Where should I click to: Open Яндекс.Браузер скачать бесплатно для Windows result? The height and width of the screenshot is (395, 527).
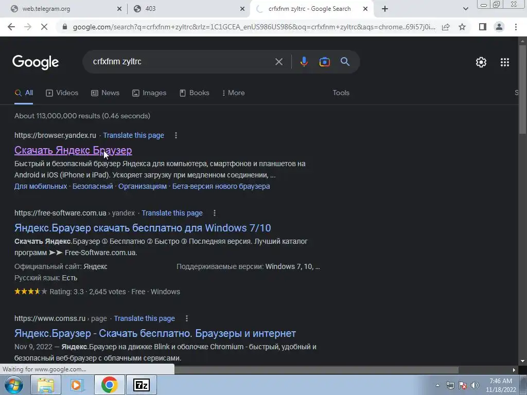143,228
